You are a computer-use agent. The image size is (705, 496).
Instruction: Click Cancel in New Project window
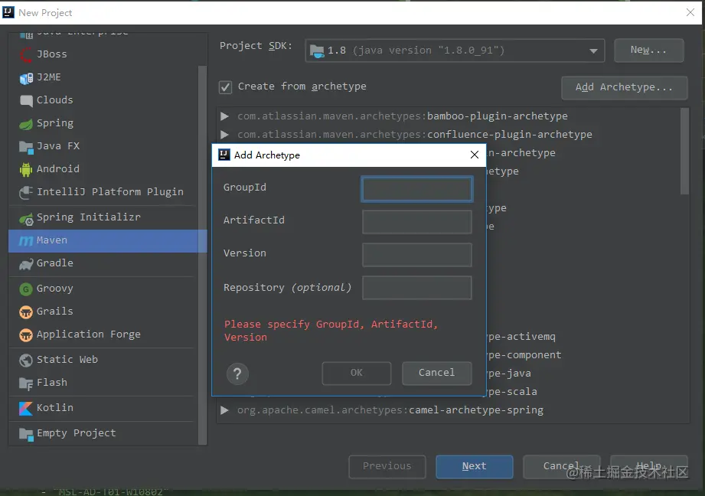pyautogui.click(x=561, y=466)
